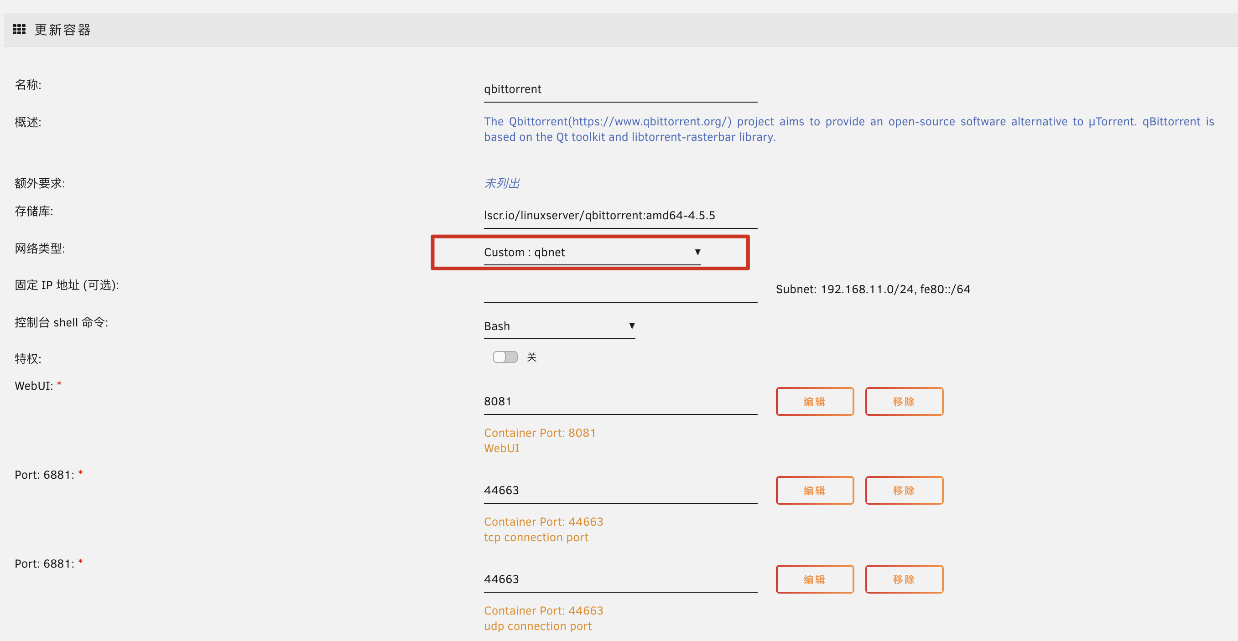Click the grid icon beside 更新容器
The height and width of the screenshot is (641, 1238).
pos(19,29)
